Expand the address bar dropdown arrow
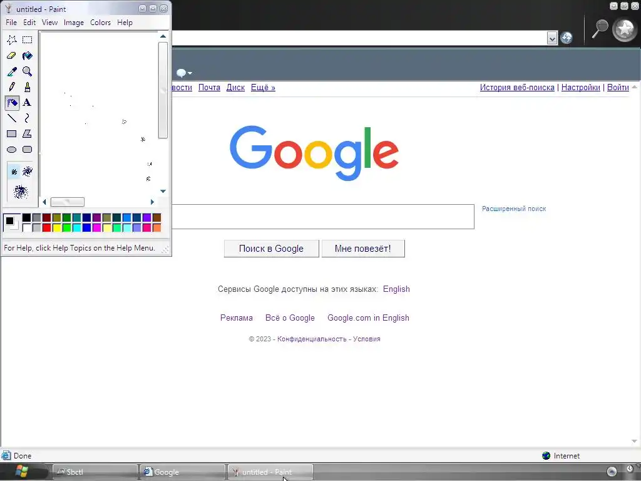 point(552,38)
